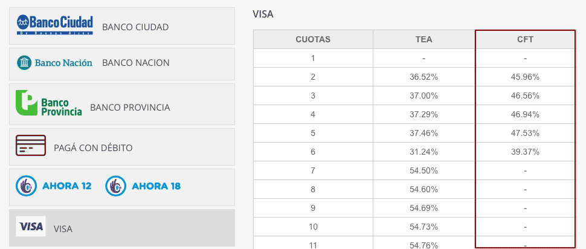Image resolution: width=586 pixels, height=249 pixels.
Task: Click the debit card icon
Action: click(x=31, y=146)
